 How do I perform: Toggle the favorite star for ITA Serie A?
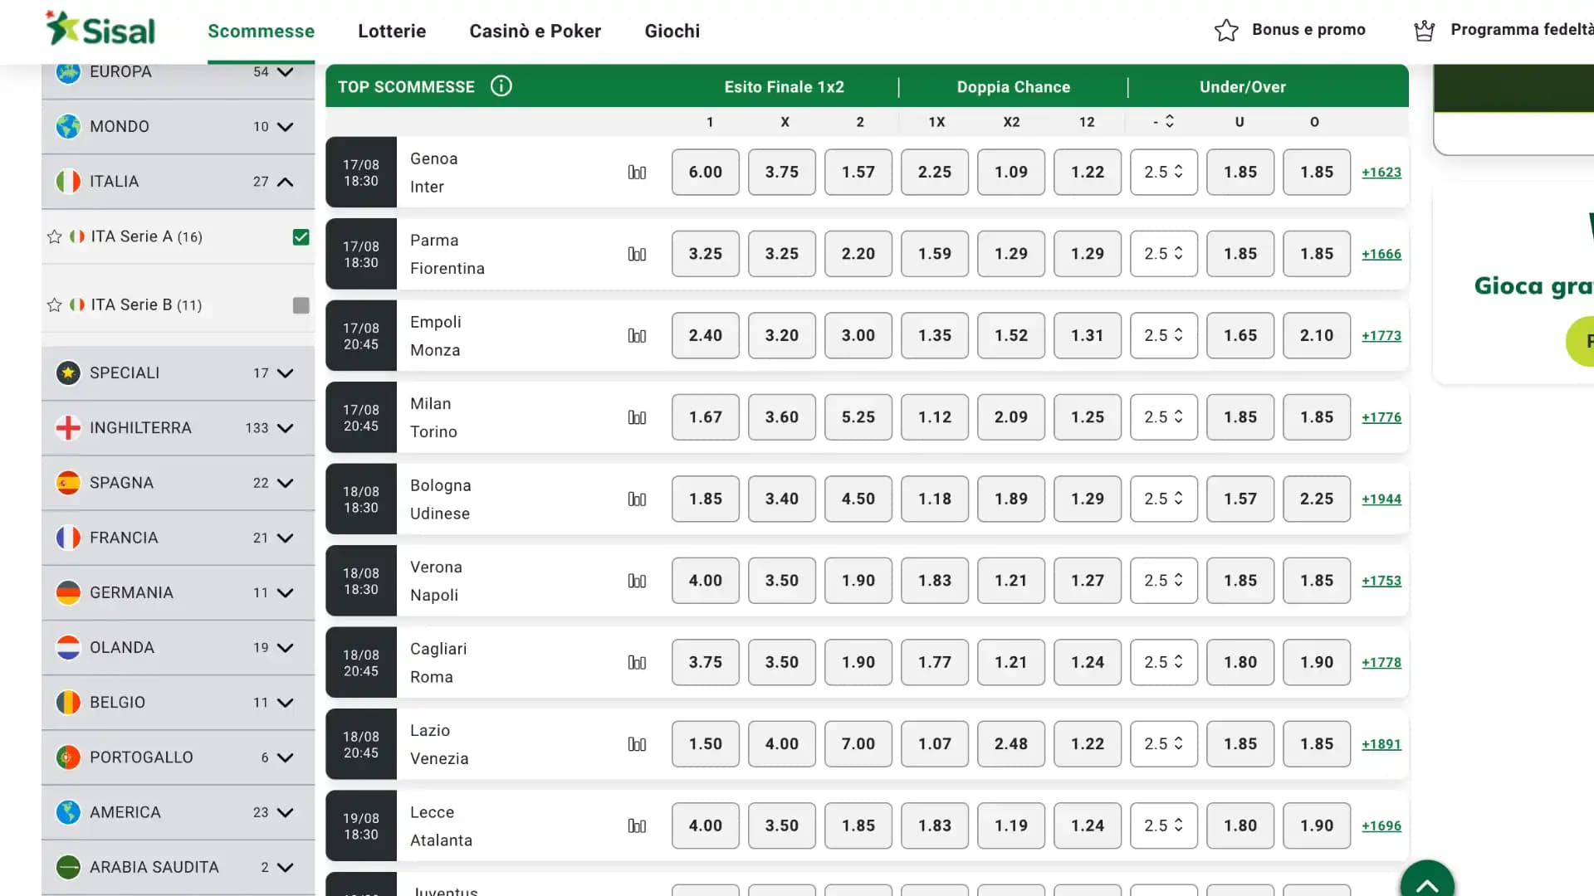point(55,236)
